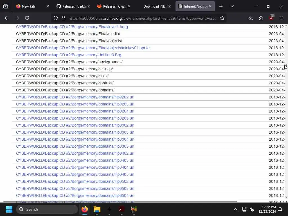Open flip0302.url link
Viewport: 288px width, 216px height.
75,125
